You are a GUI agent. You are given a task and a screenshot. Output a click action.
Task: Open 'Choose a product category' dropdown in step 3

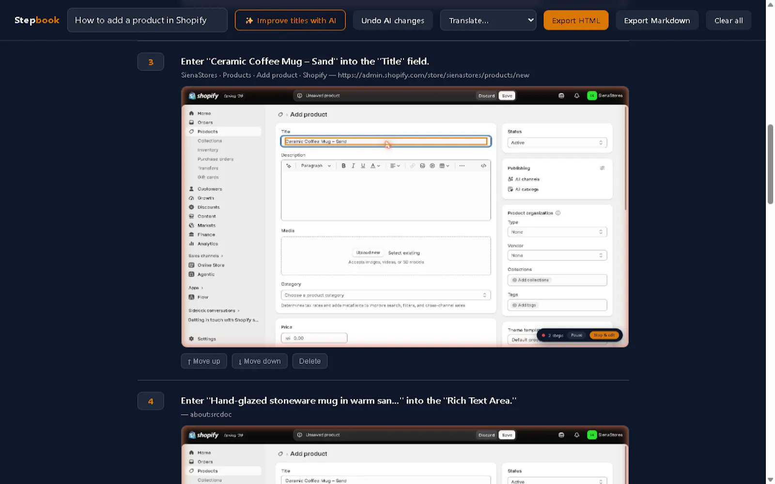(386, 295)
